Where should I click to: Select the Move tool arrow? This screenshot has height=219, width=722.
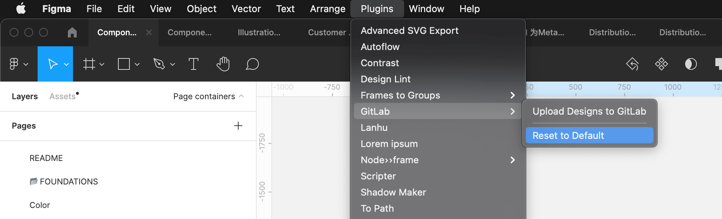click(x=53, y=64)
